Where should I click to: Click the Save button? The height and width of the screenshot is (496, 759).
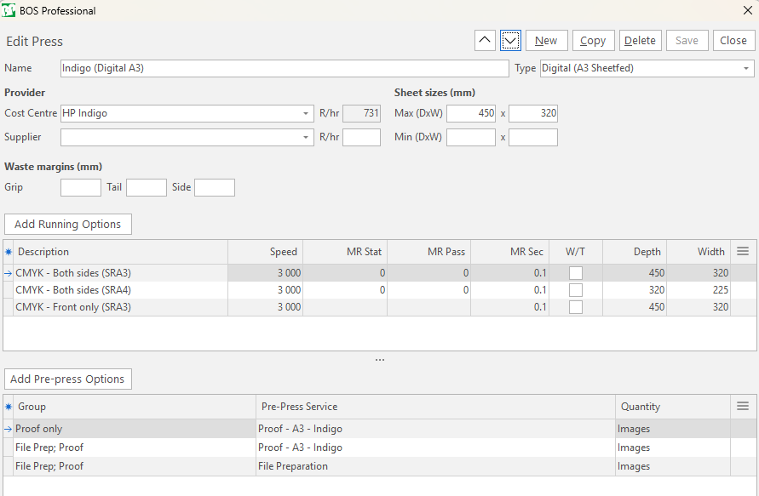point(687,41)
